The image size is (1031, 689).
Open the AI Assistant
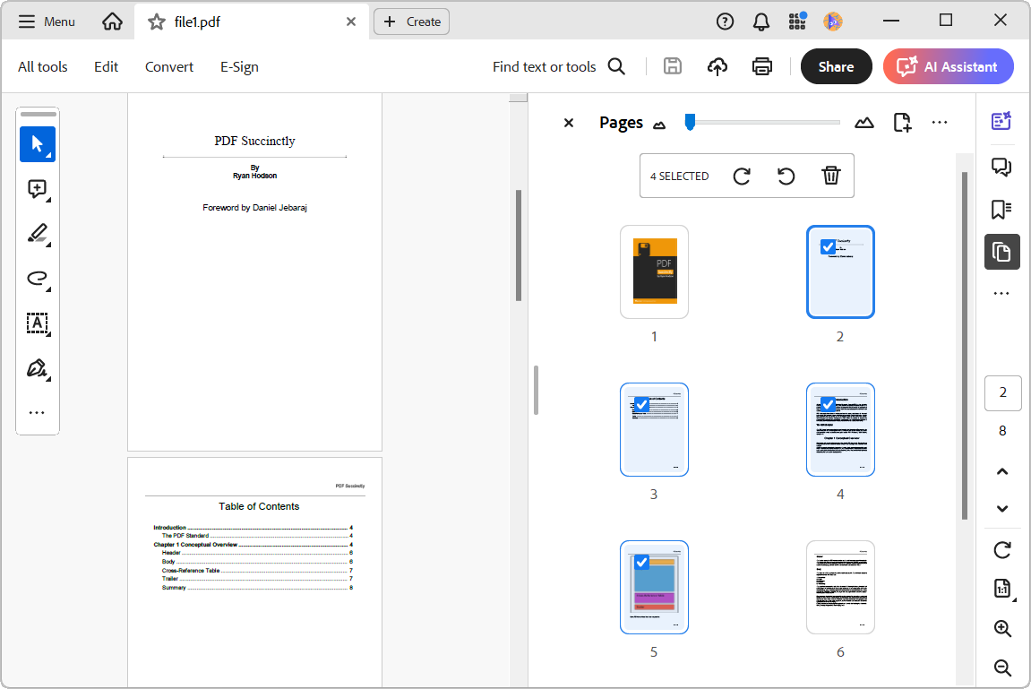(x=948, y=66)
